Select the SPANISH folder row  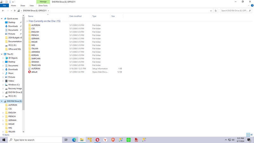click(75, 62)
